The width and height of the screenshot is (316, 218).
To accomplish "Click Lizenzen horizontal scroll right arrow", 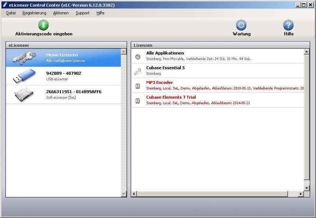I will tap(301, 194).
